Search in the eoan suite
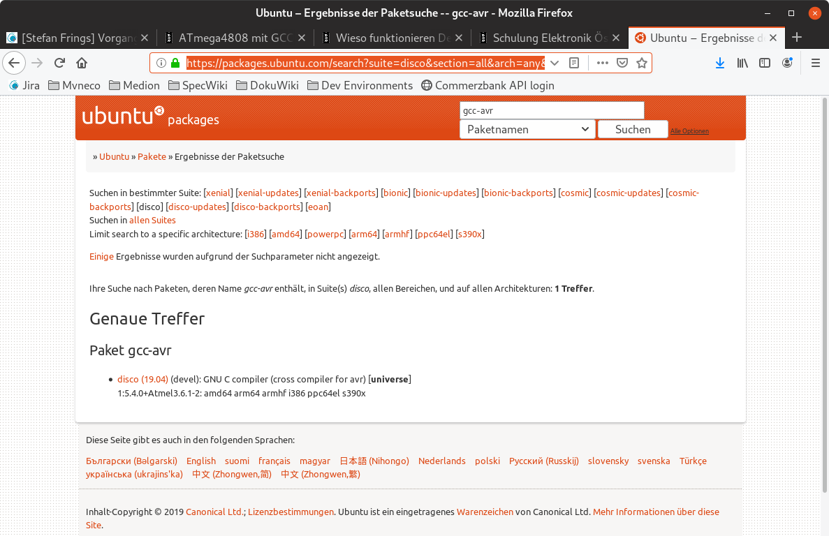 click(318, 207)
